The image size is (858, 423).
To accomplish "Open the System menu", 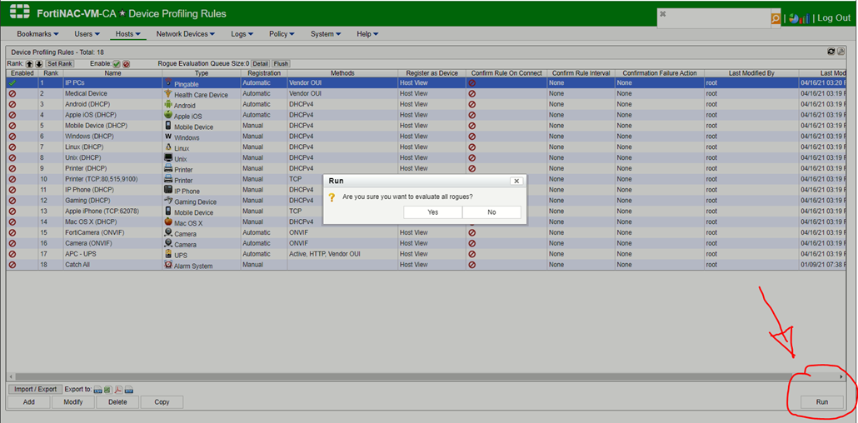I will tap(325, 34).
